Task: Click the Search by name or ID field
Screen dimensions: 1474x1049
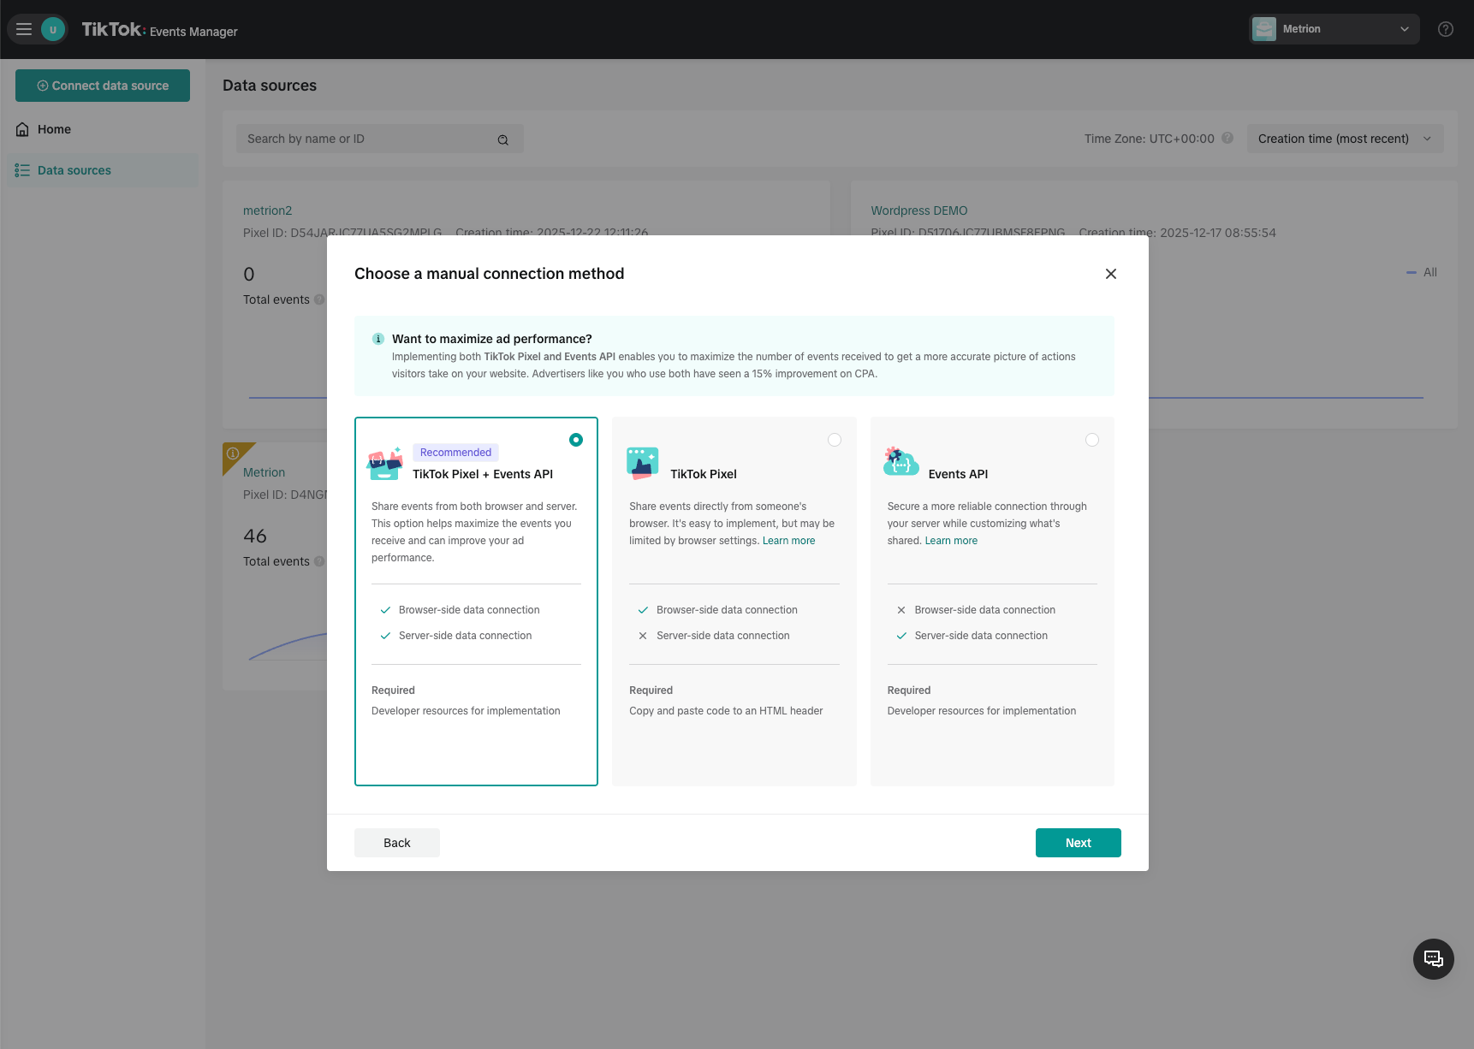Action: [x=380, y=139]
